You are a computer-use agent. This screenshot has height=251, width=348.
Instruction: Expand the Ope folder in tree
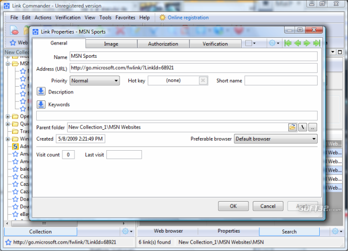tap(8, 116)
